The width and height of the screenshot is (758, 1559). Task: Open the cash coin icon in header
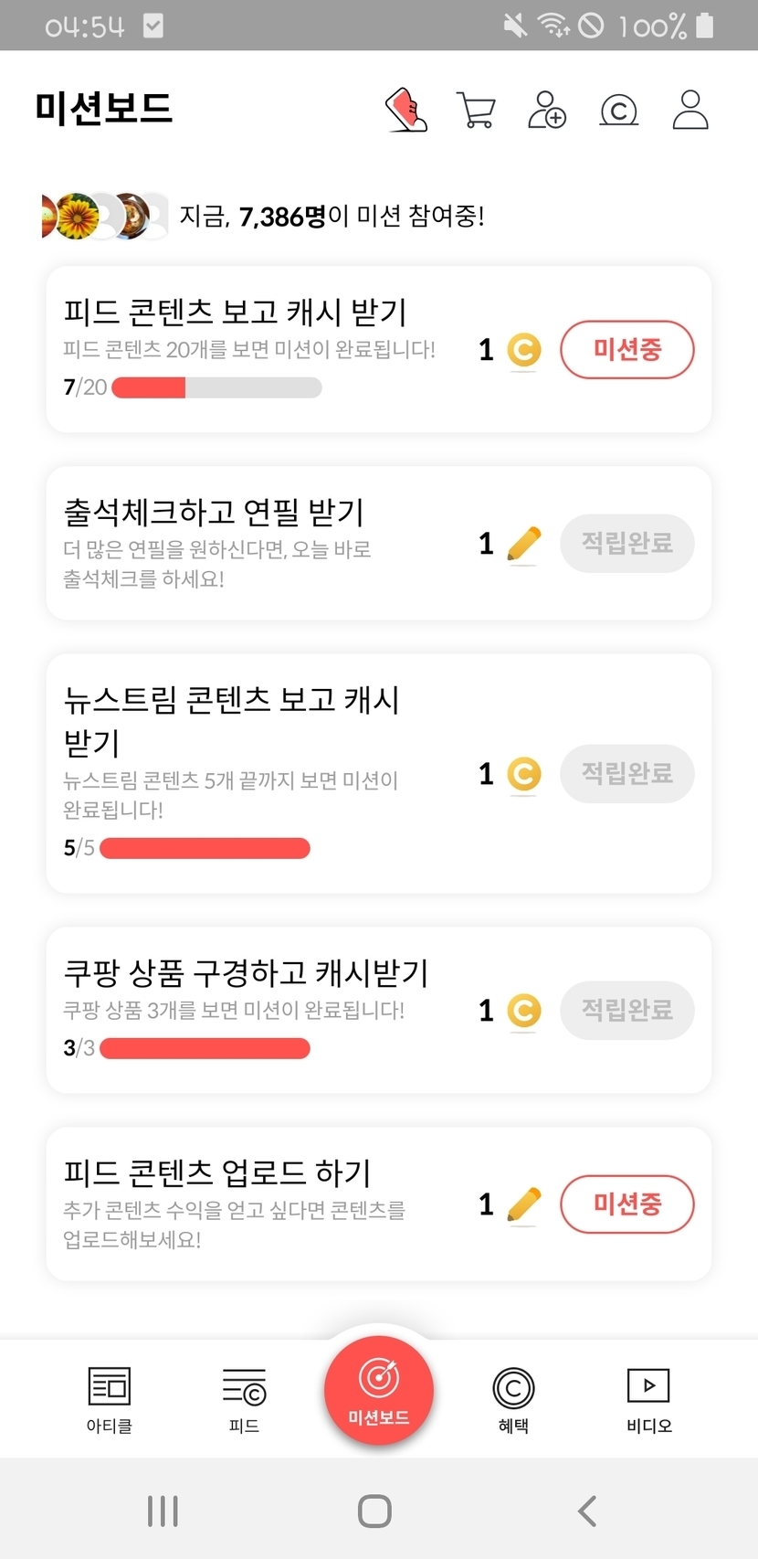(618, 111)
